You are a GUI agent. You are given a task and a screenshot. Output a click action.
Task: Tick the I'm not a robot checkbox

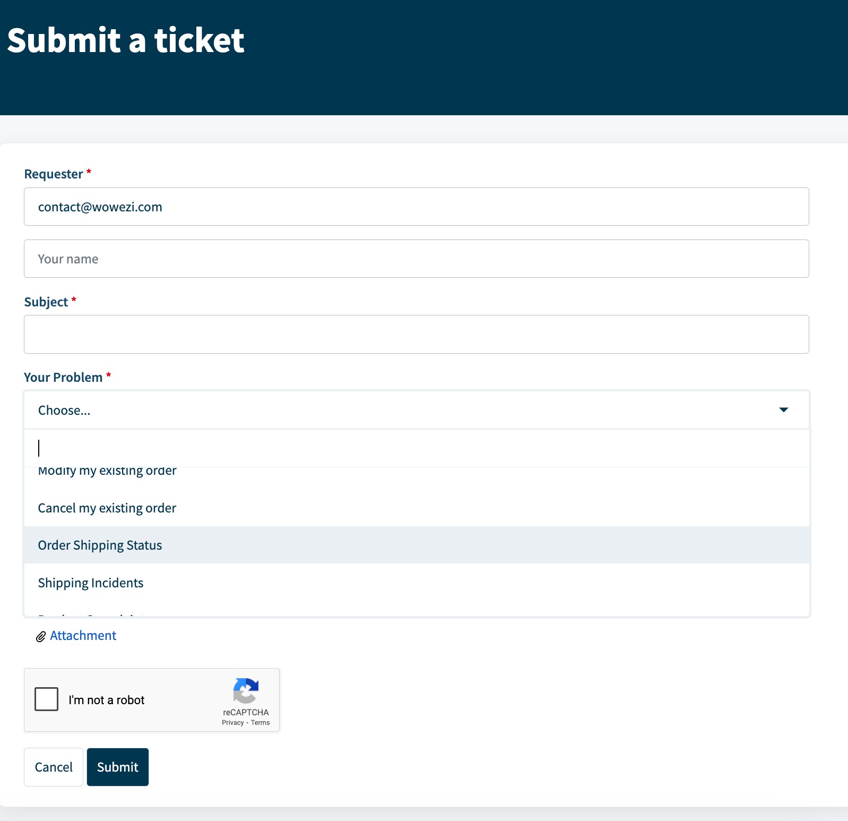[x=46, y=699]
